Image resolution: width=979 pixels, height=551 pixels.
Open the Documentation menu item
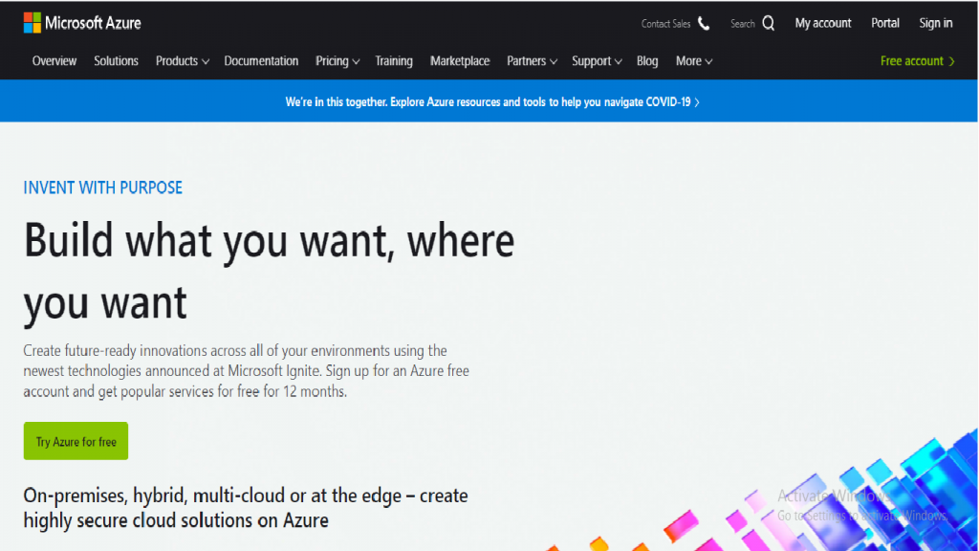(261, 60)
